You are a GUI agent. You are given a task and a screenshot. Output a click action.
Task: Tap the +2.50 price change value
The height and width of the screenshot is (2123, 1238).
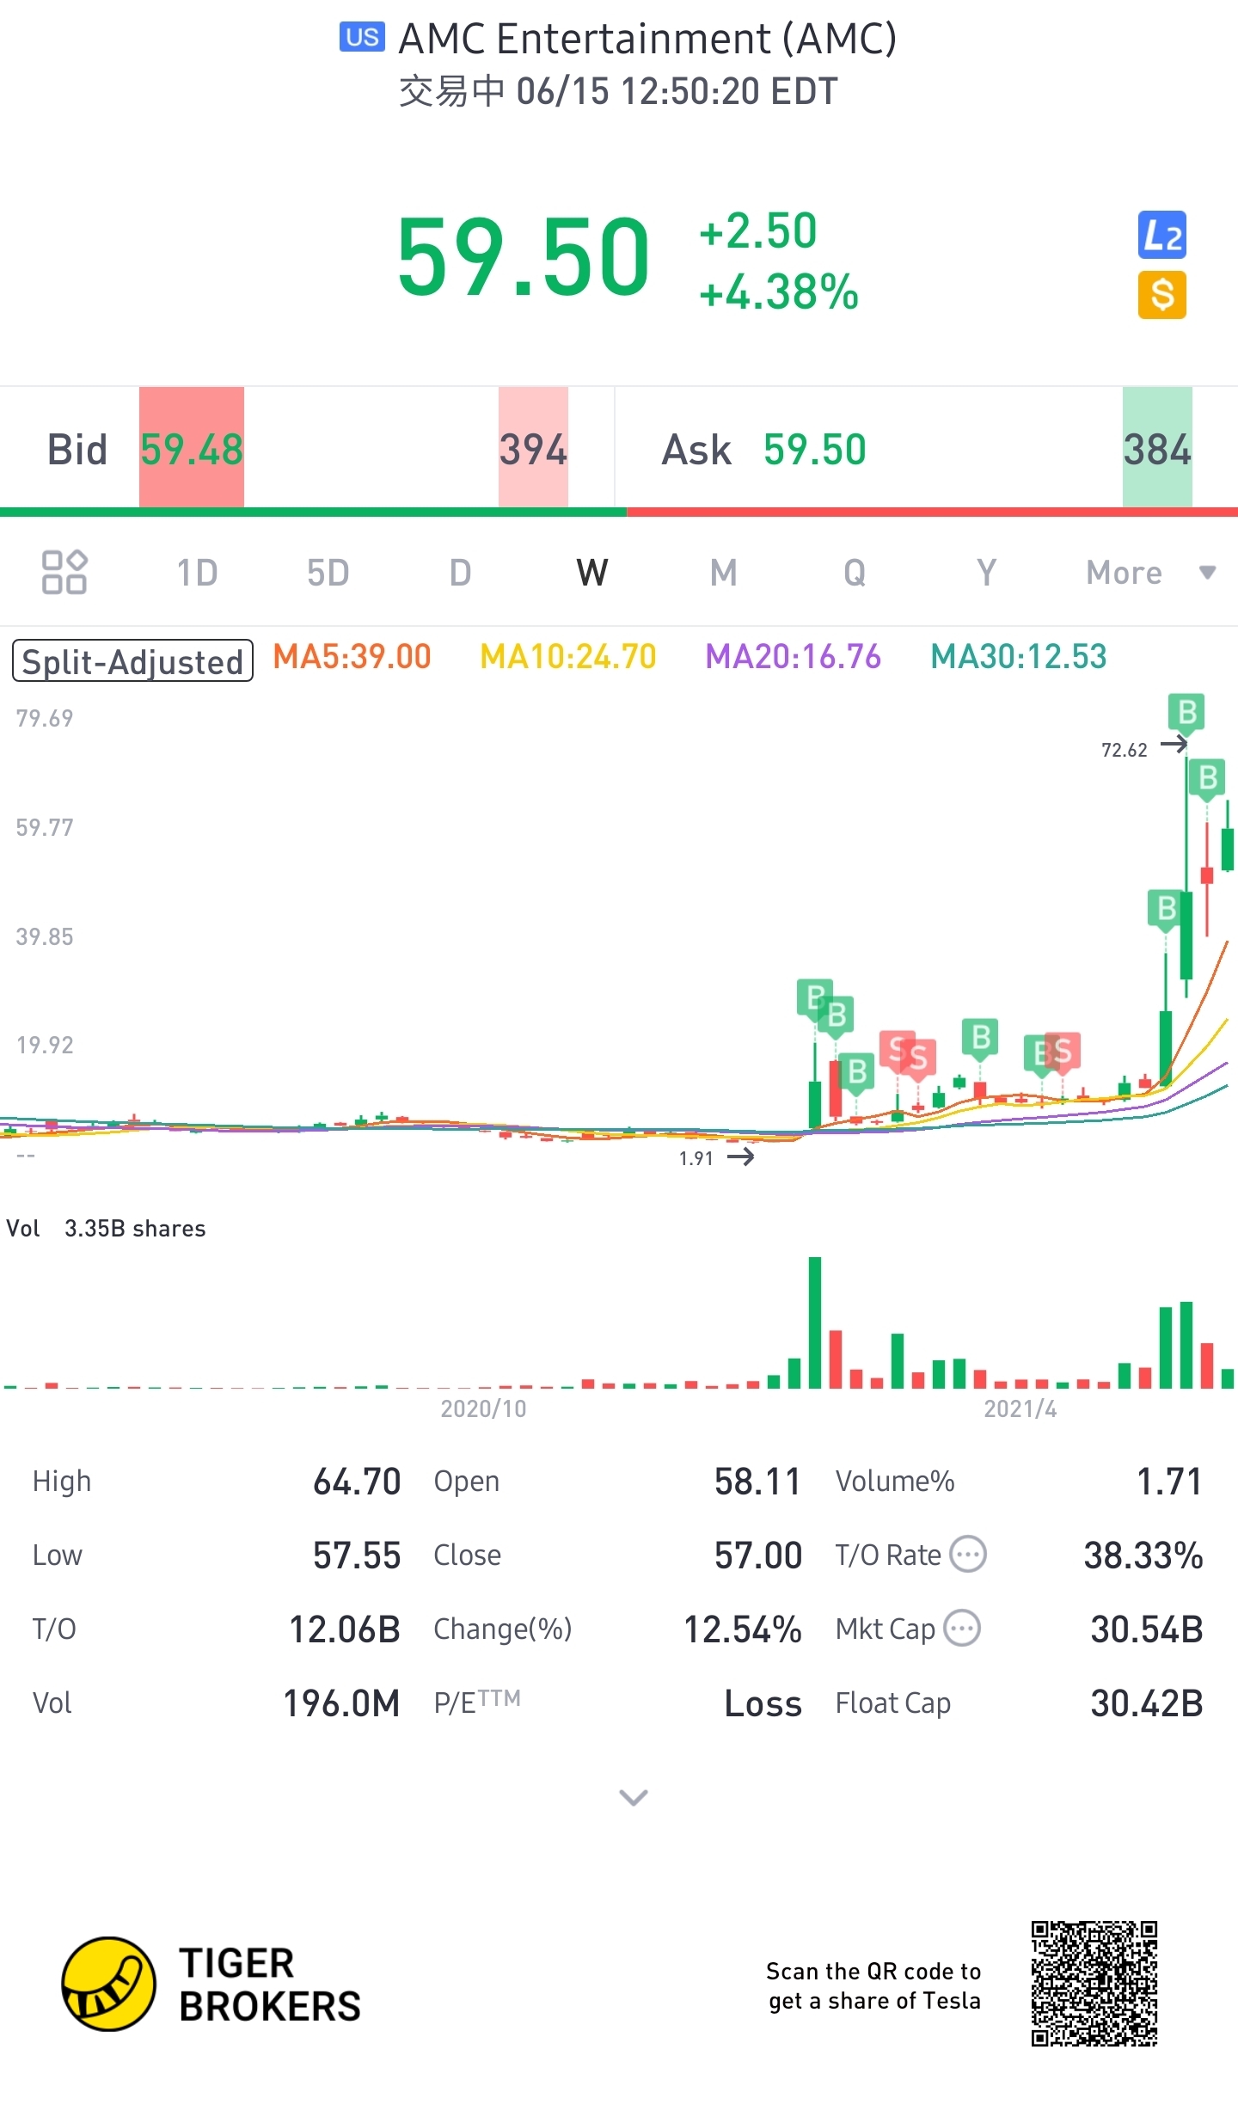[x=757, y=230]
